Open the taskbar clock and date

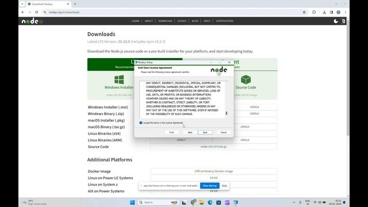[x=335, y=202]
